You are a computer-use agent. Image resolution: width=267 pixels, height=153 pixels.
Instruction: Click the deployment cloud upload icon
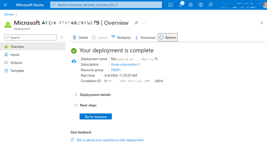click(x=74, y=61)
